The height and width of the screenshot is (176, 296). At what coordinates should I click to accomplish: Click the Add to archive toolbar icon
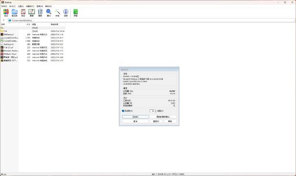coord(6,12)
